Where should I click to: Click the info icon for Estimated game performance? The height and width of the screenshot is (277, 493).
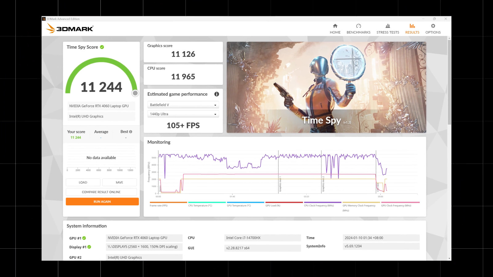point(217,94)
